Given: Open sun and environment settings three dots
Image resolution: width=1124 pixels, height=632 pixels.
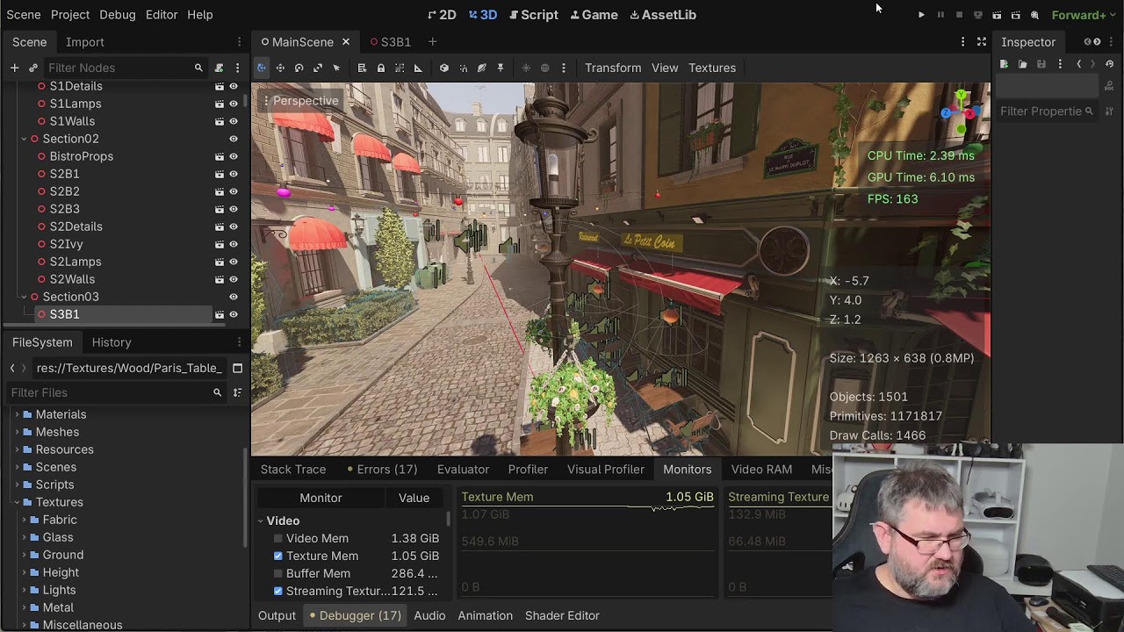Looking at the screenshot, I should (564, 68).
